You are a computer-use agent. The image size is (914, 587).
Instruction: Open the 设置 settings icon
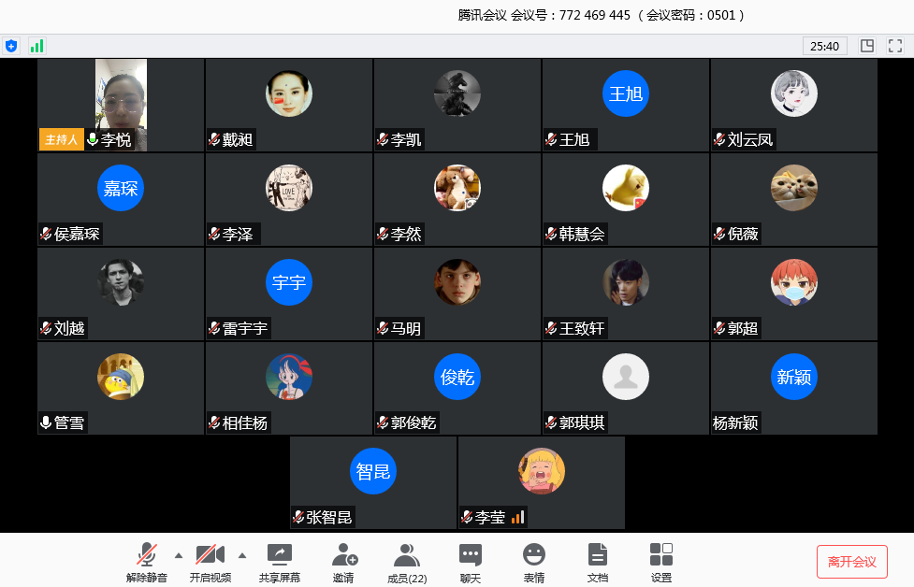coord(661,554)
